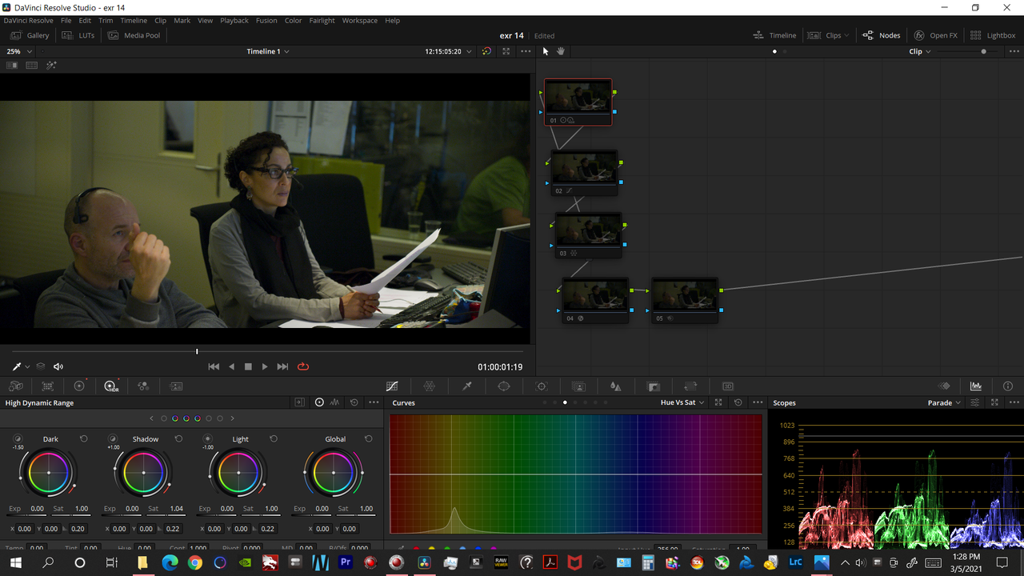Open the Clip node mode dropdown
The height and width of the screenshot is (576, 1024).
pos(921,51)
